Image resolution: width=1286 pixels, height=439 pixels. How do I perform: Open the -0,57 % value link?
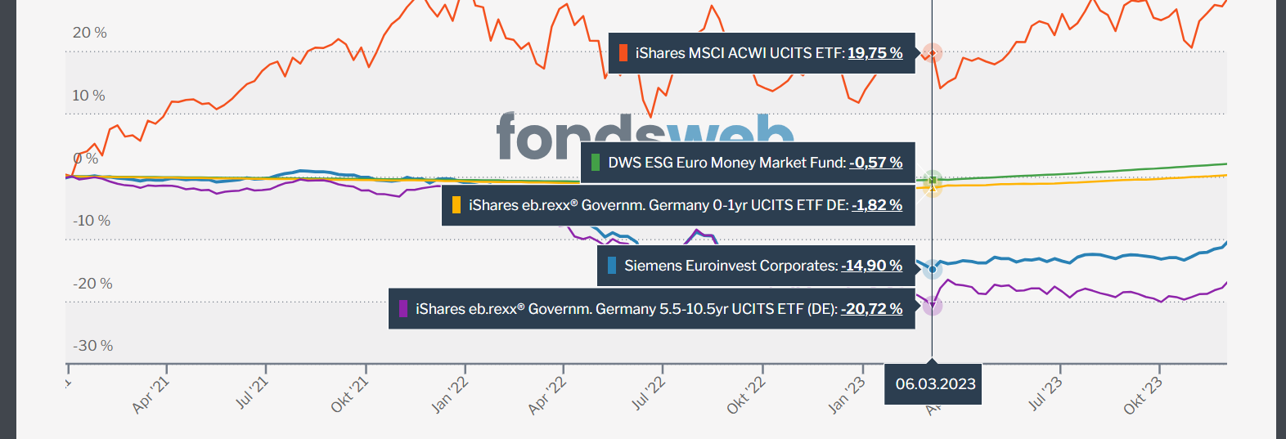coord(875,163)
